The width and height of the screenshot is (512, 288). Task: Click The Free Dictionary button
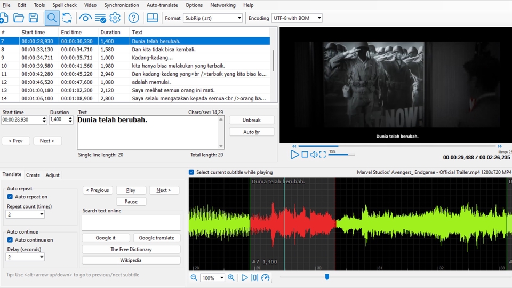(x=131, y=249)
